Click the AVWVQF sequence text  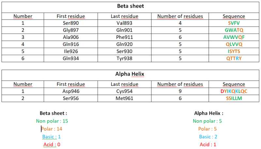234,37
